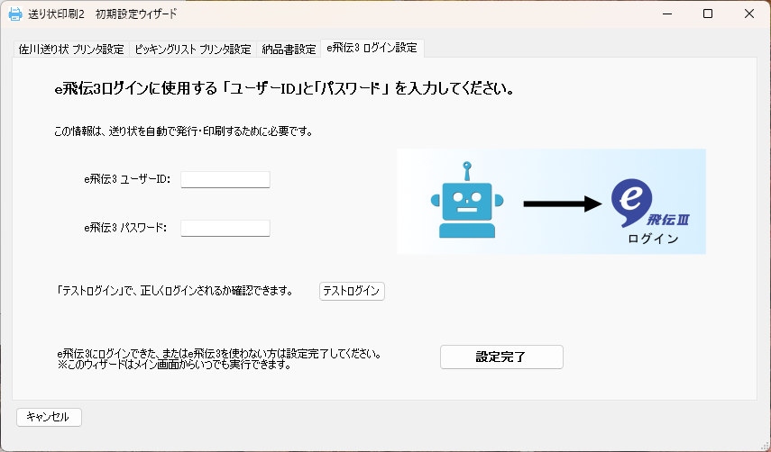Open the 佐川送り状 プリンタ設定 tab
The image size is (771, 452).
click(71, 50)
